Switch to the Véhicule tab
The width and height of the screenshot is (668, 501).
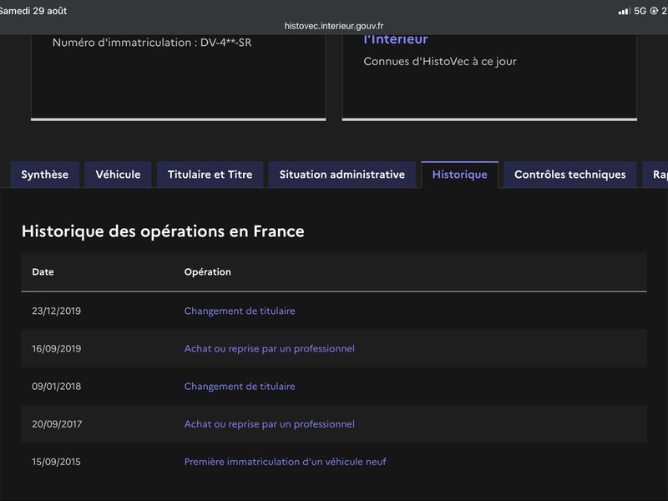(118, 175)
